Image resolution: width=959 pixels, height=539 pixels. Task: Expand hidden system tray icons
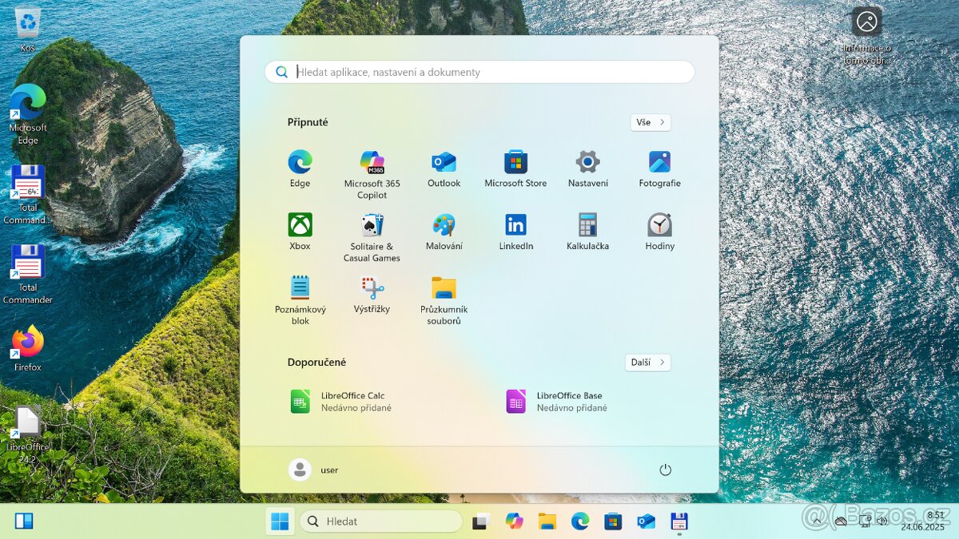pos(817,521)
